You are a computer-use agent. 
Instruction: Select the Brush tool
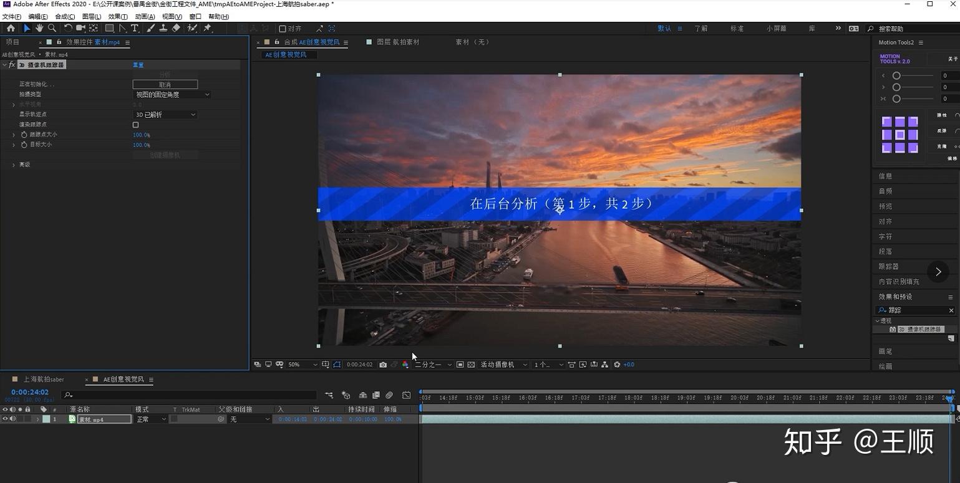(x=150, y=28)
